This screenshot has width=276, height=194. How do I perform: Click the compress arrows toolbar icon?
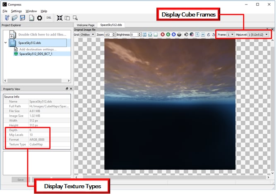60,18
